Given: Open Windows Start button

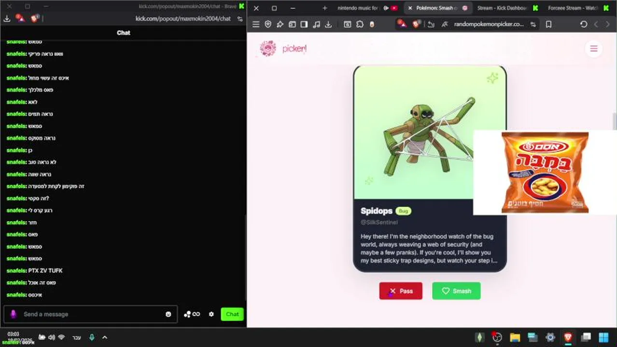Looking at the screenshot, I should 603,337.
